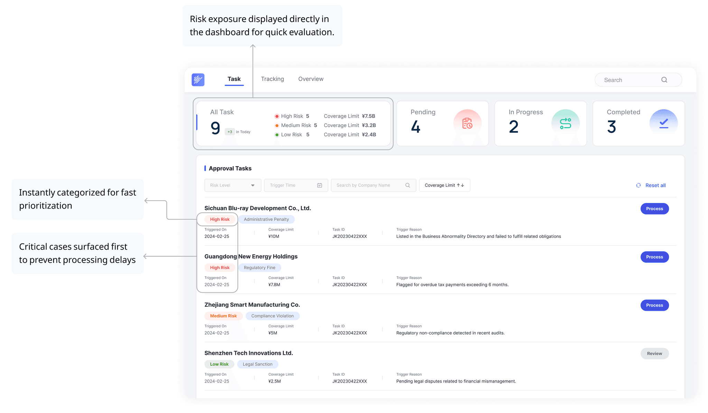This screenshot has height=413, width=708.
Task: Open calendar icon in Trigger Time field
Action: click(319, 185)
